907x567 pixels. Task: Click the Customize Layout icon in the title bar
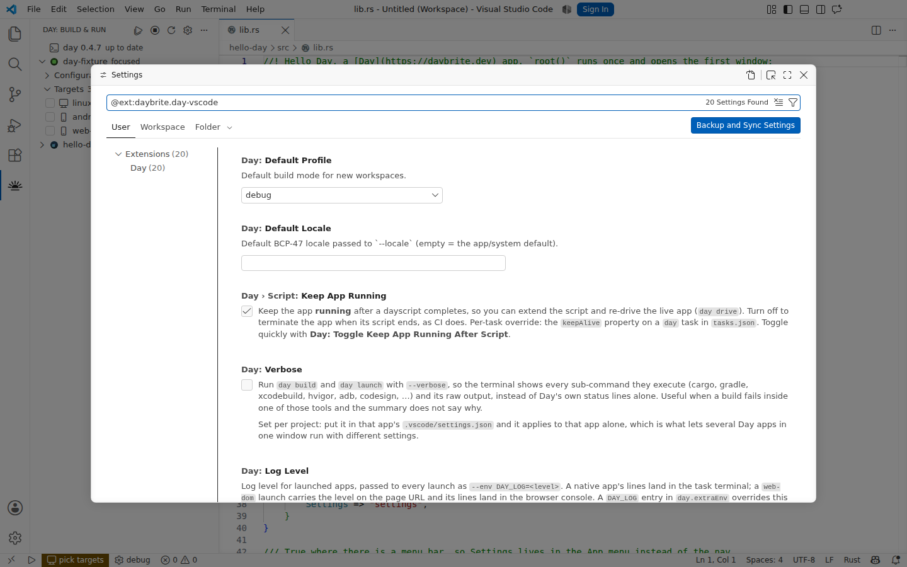pyautogui.click(x=772, y=9)
